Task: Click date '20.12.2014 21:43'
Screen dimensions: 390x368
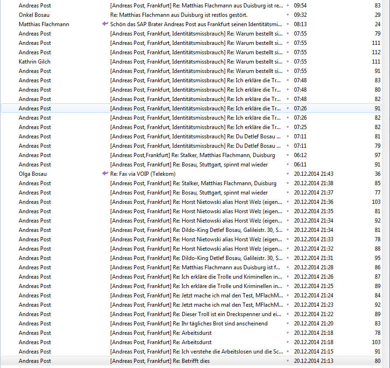Action: [314, 174]
